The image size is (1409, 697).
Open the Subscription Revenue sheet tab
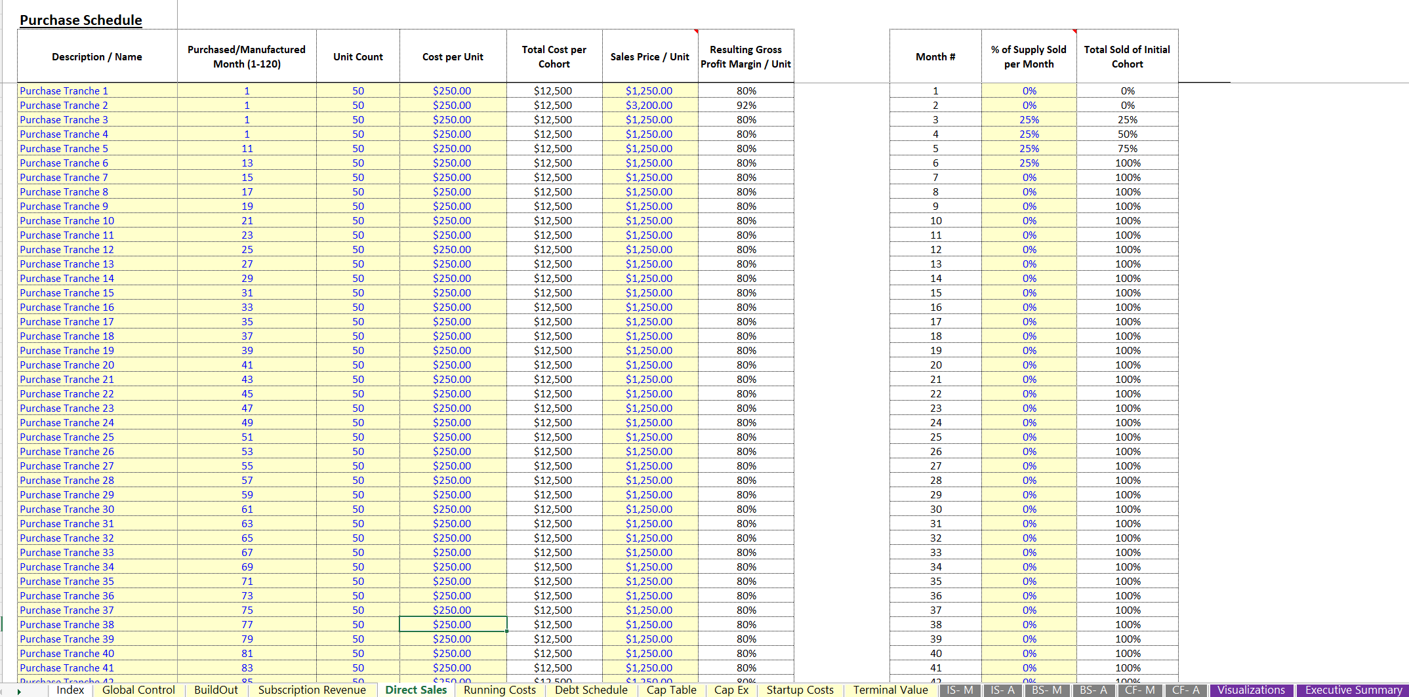312,690
